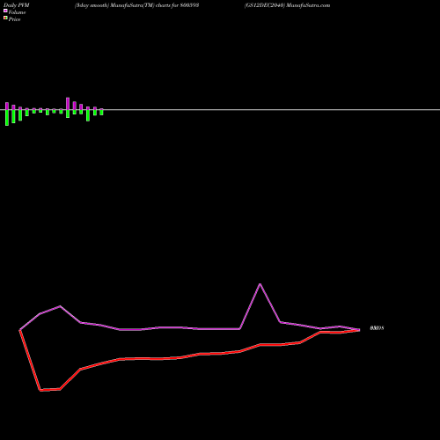Click the last price value label at line end
This screenshot has height=440, width=440.
point(377,328)
